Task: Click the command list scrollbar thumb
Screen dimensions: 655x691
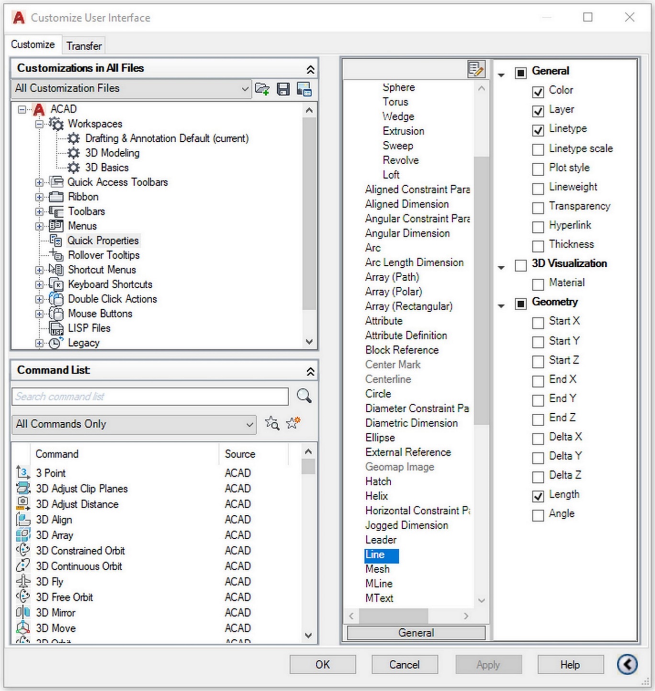Action: coord(308,466)
